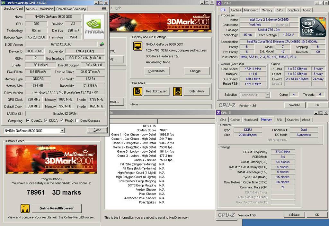Click Game 1 - Car Chase - Low Detail row
329x226 pixels.
pyautogui.click(x=143, y=135)
